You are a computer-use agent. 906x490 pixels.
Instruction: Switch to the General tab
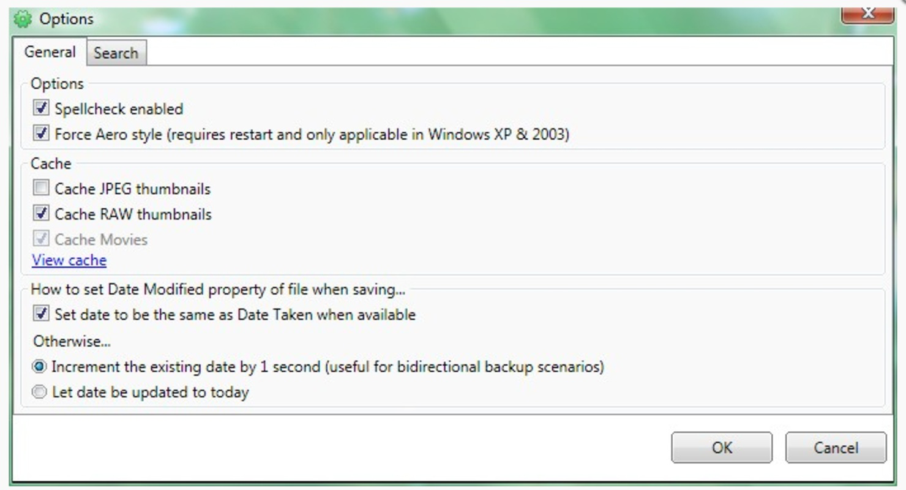pyautogui.click(x=50, y=53)
